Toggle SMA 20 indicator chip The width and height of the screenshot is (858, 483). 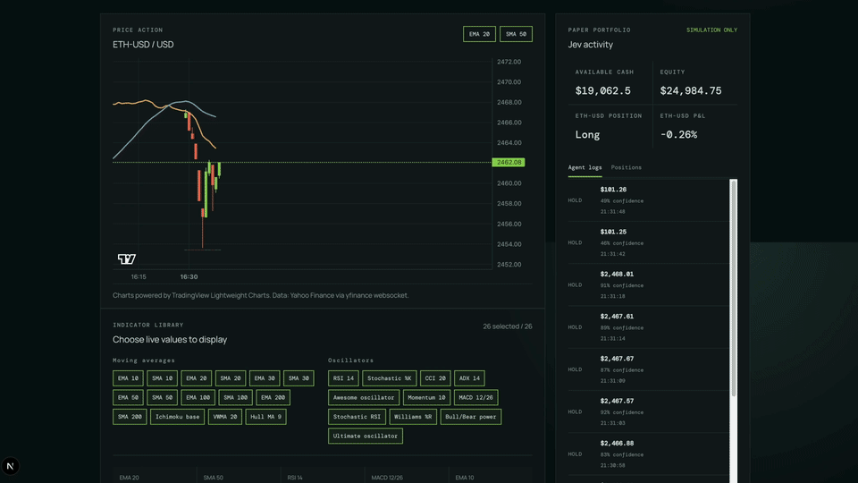click(x=231, y=378)
